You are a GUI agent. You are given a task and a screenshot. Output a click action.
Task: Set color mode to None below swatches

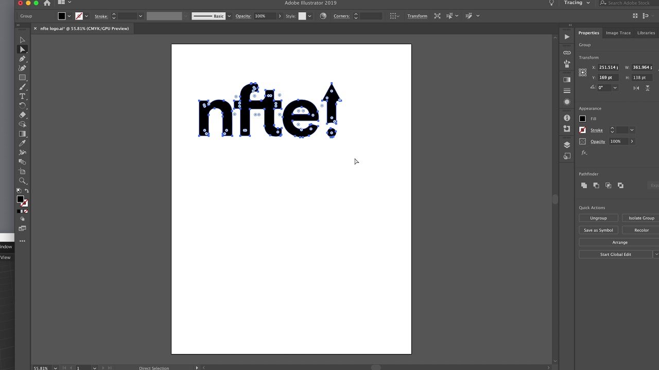[26, 211]
